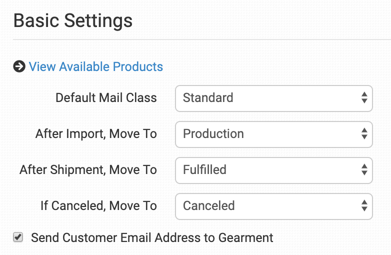Click the Send Customer Email Address label text
Viewport: 391px width, 255px height.
coord(152,237)
